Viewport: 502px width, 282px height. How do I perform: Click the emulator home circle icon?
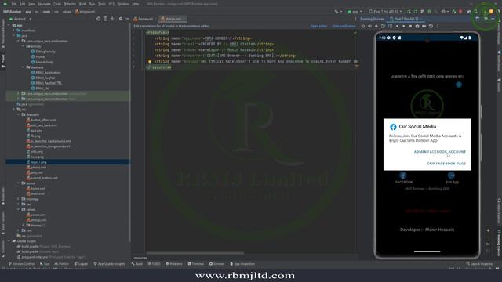404,26
